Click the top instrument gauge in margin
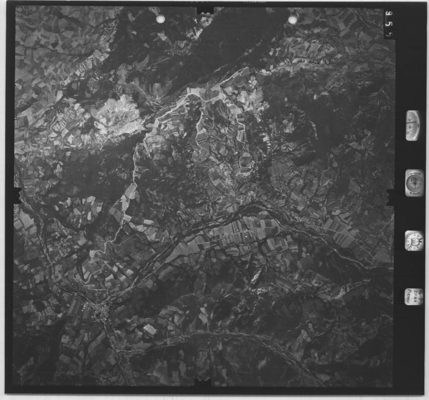 tap(413, 125)
